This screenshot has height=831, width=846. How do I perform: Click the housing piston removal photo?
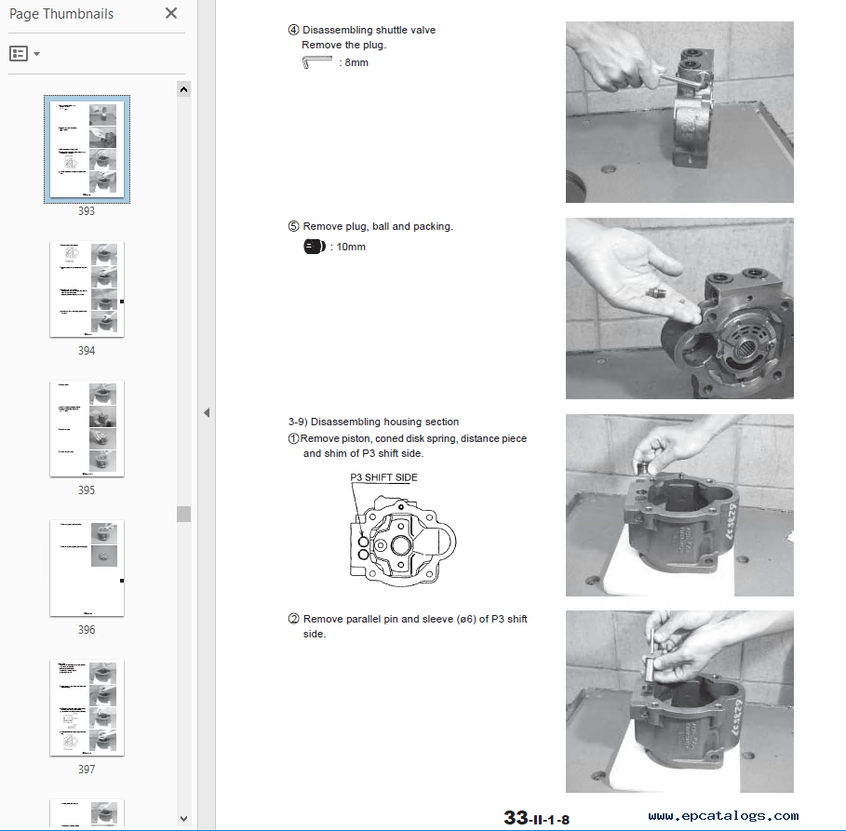coord(679,505)
